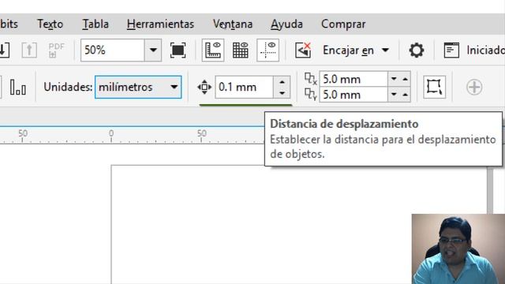Click the Iniciador button label
This screenshot has width=505, height=284.
[x=486, y=50]
